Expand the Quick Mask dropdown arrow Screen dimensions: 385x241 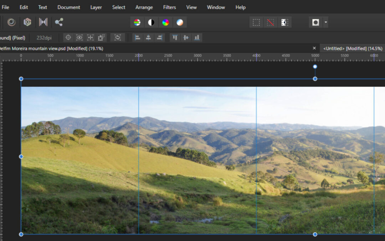[326, 22]
